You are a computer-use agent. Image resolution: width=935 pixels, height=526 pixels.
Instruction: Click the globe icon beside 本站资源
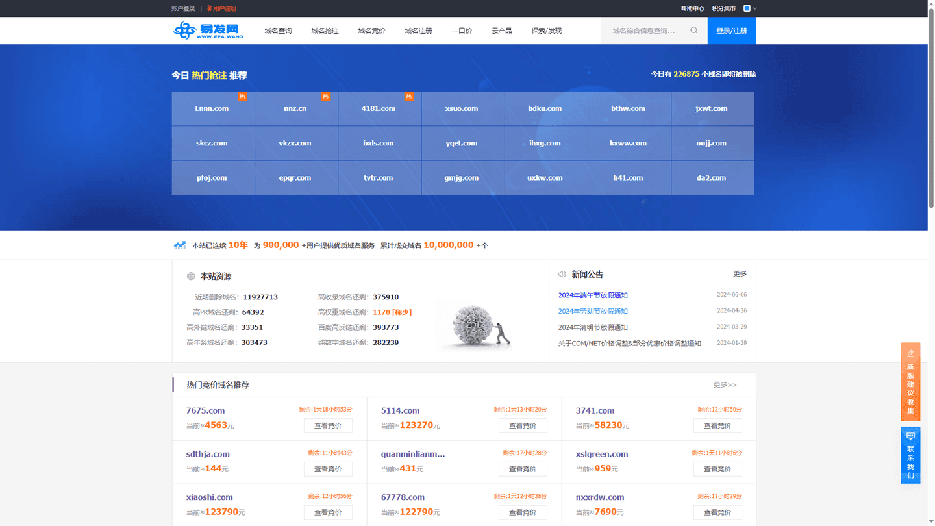[x=191, y=276]
